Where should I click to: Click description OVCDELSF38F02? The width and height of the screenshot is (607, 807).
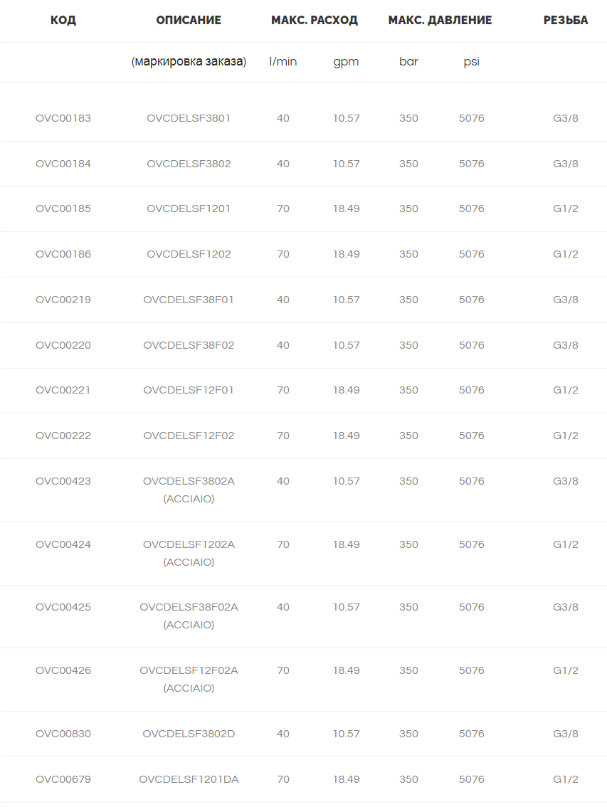189,345
